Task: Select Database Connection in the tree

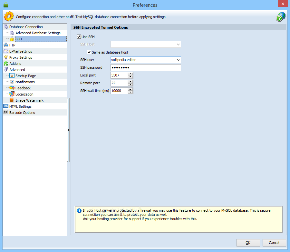Action: (x=26, y=27)
